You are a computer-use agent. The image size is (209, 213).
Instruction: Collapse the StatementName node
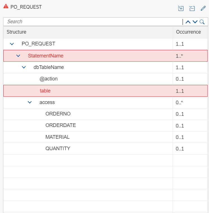click(x=18, y=56)
